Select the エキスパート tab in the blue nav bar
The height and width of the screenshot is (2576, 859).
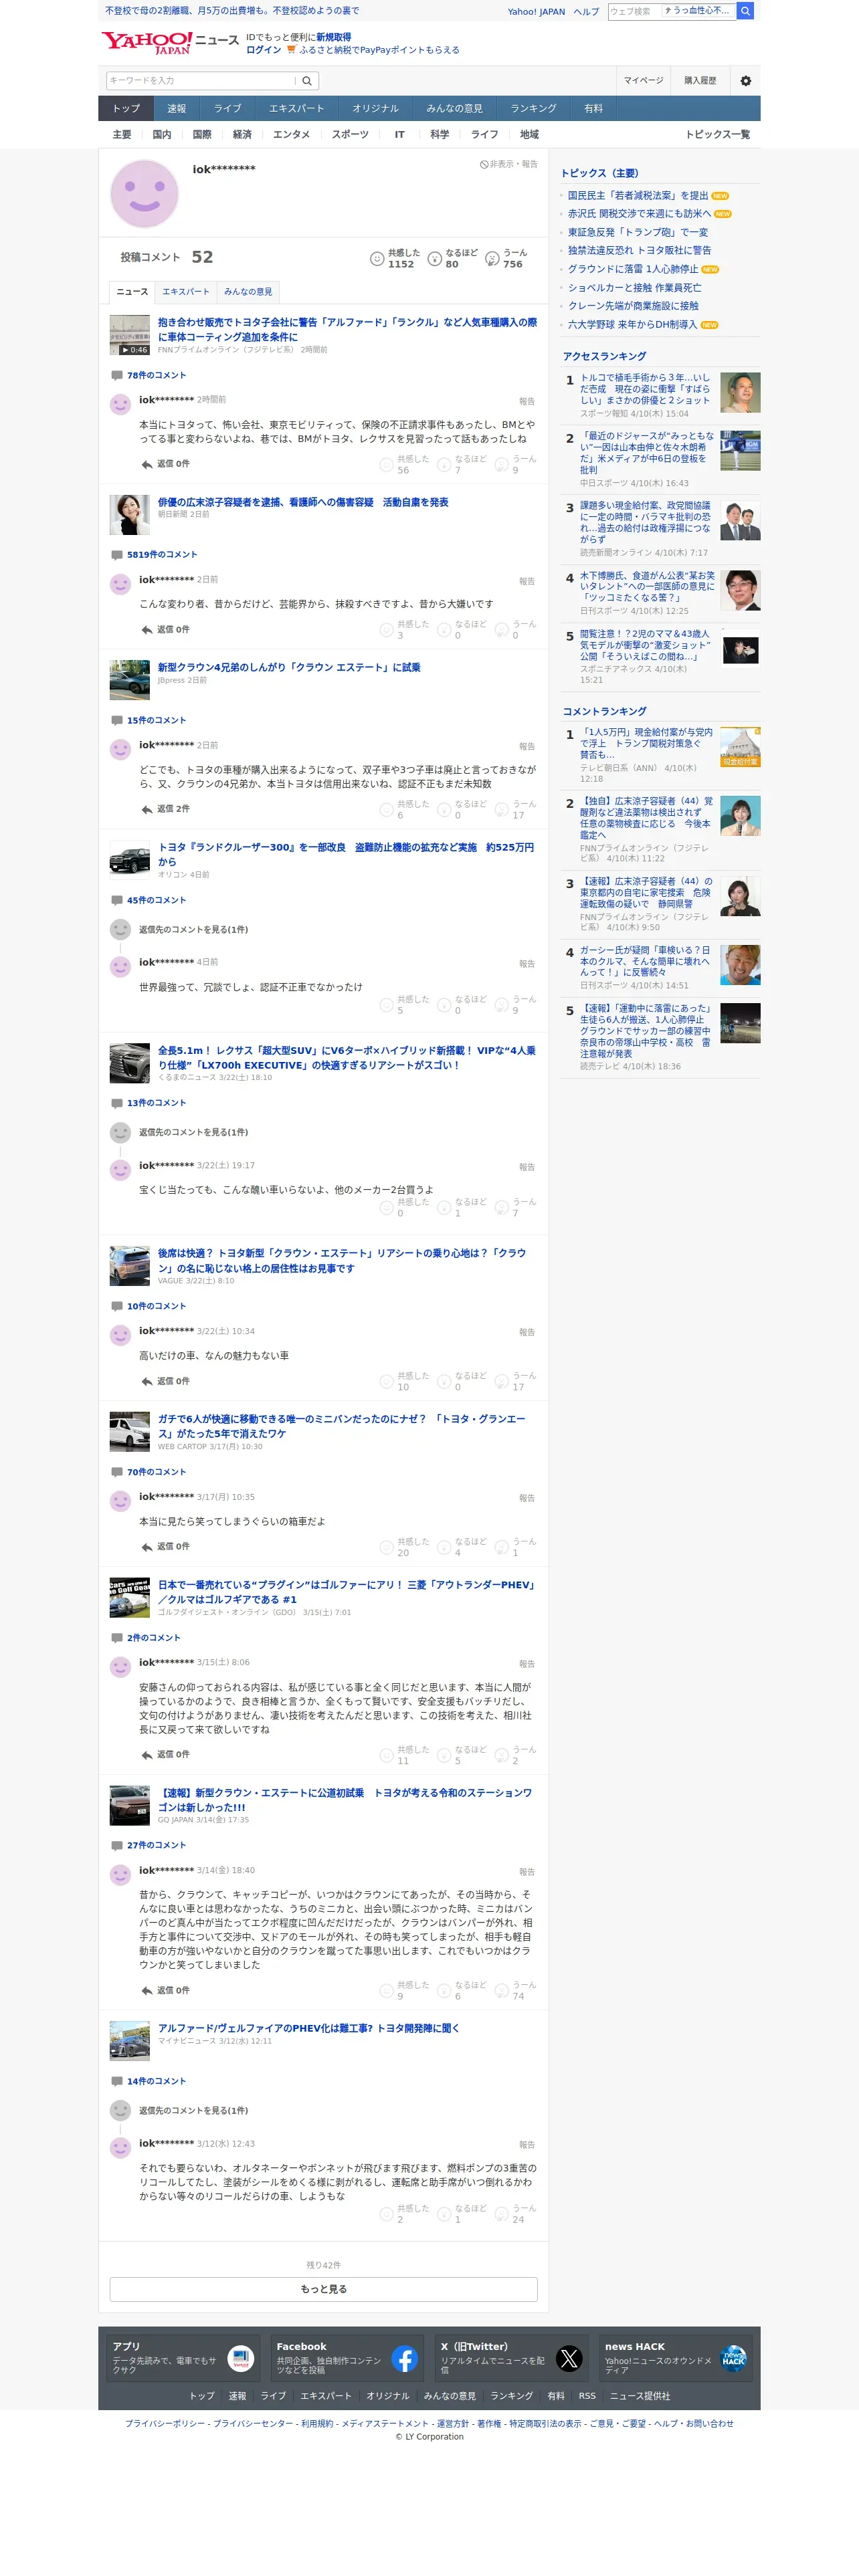tap(296, 109)
